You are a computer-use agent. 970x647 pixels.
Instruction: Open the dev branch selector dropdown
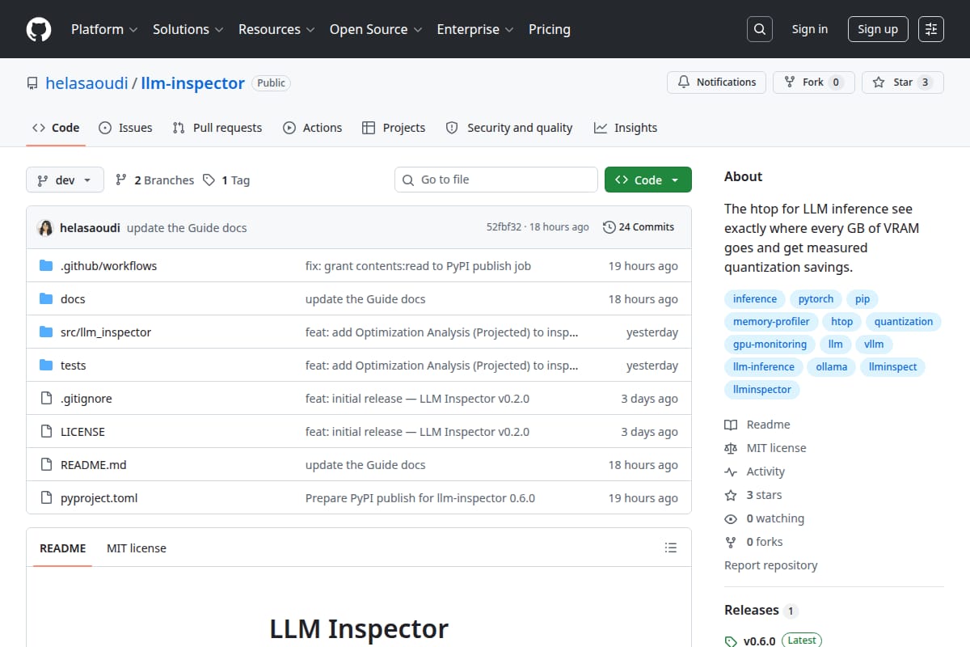65,180
